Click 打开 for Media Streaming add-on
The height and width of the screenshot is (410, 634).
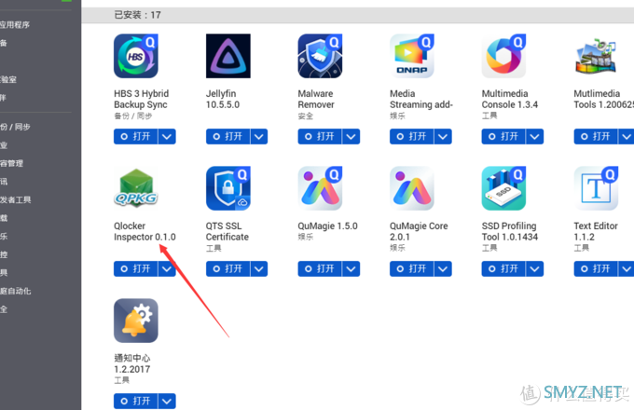[x=411, y=137]
